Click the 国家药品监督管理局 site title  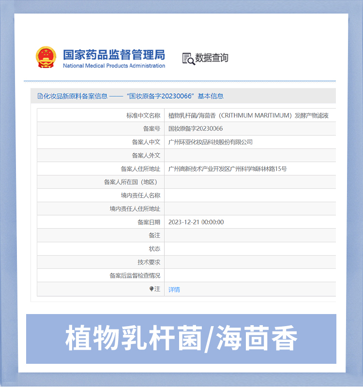click(x=114, y=54)
